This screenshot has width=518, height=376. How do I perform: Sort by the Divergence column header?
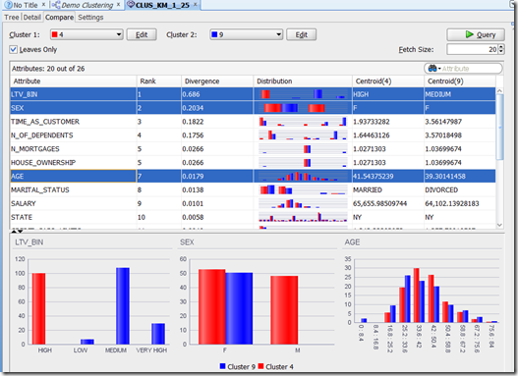pos(217,81)
